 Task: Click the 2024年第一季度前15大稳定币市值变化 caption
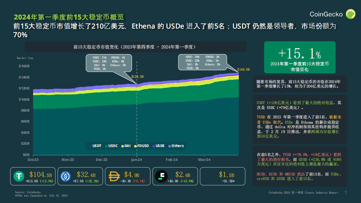tap(300, 67)
